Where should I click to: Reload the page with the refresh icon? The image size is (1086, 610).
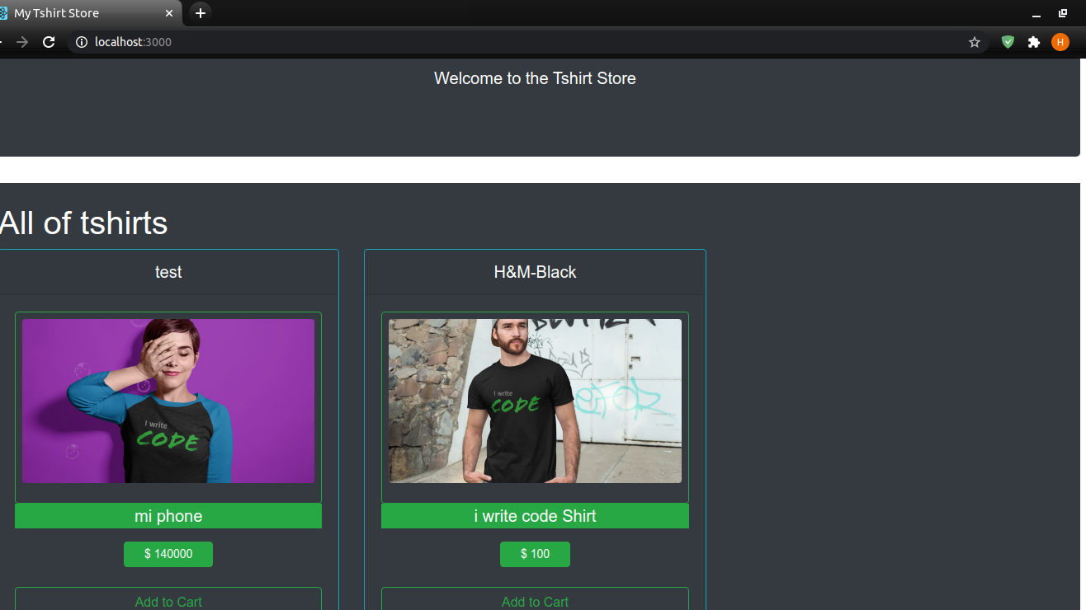(x=49, y=42)
